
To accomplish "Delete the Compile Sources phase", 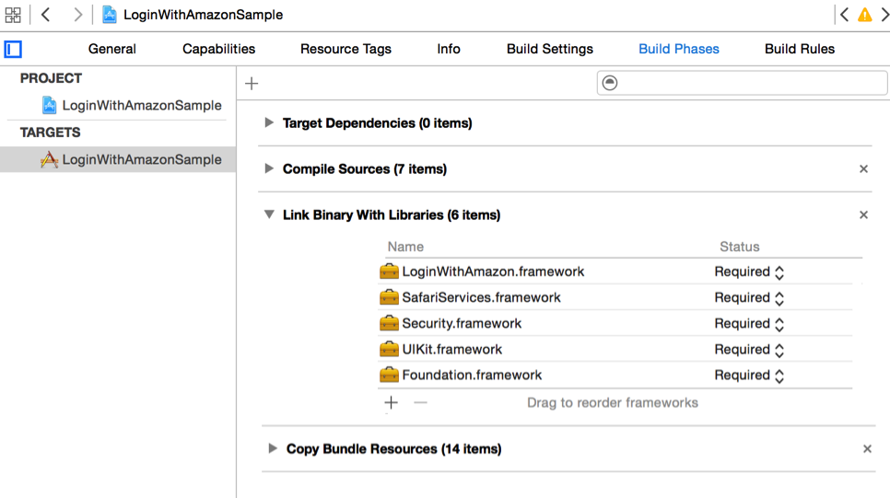I will pyautogui.click(x=863, y=169).
